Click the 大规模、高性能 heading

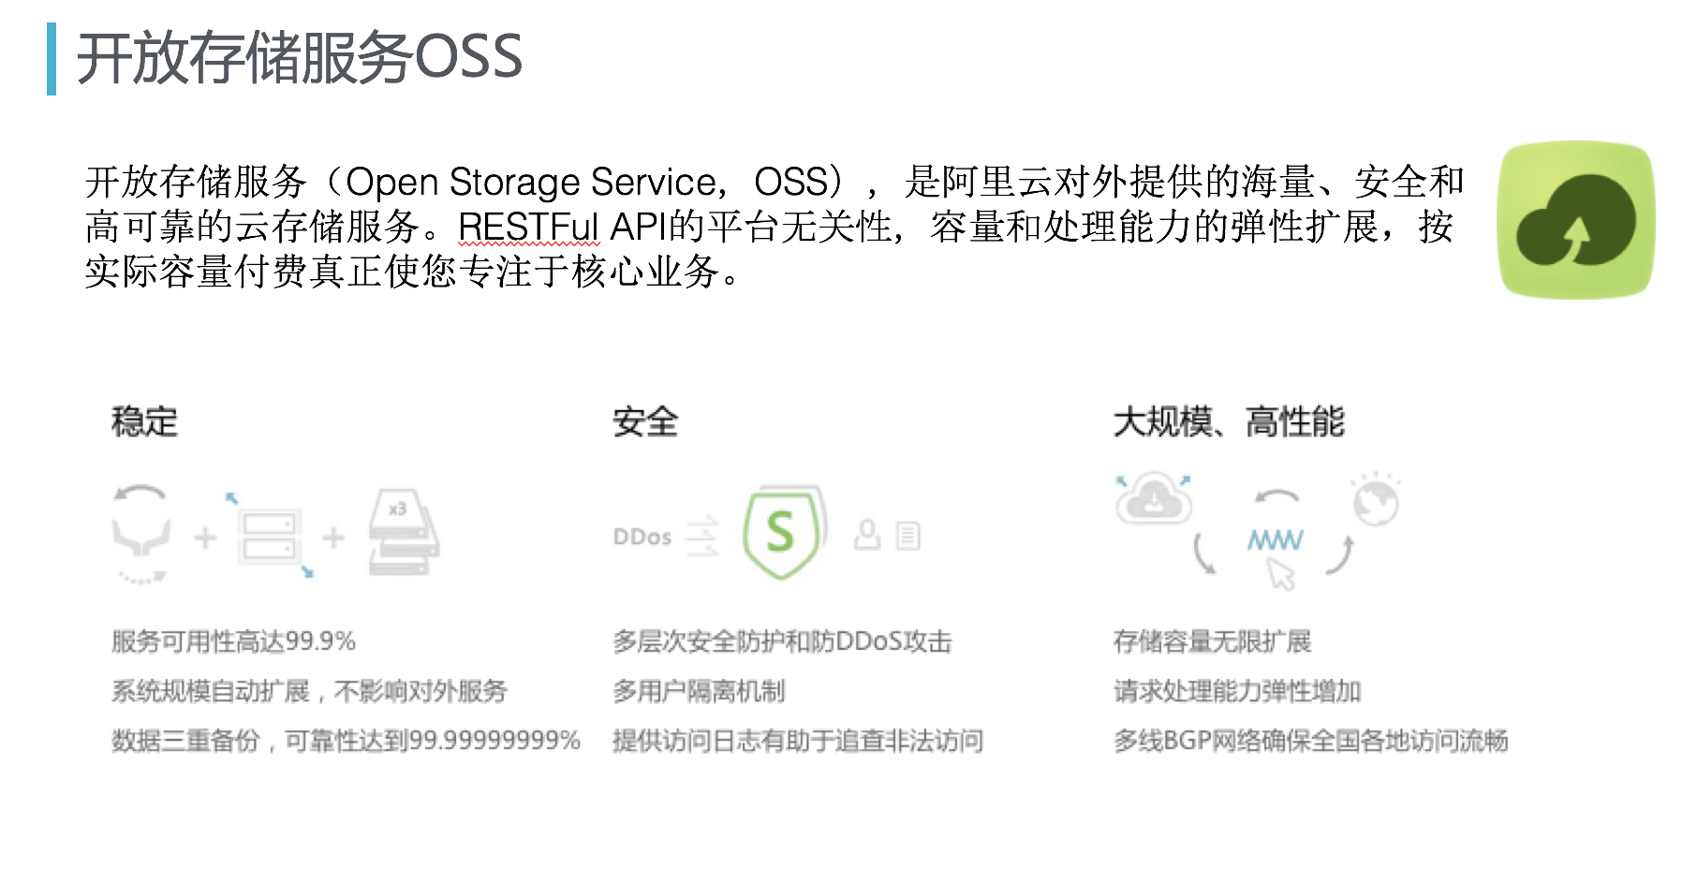click(x=1229, y=421)
